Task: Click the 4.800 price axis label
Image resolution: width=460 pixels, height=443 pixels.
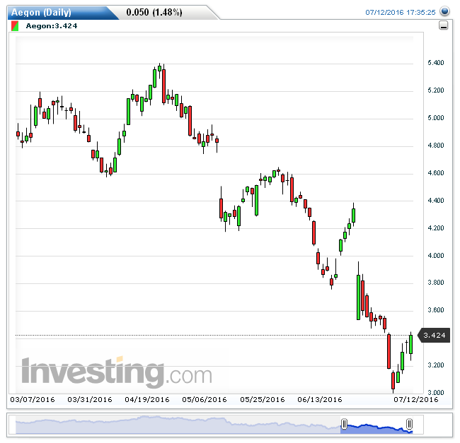Action: coord(436,146)
